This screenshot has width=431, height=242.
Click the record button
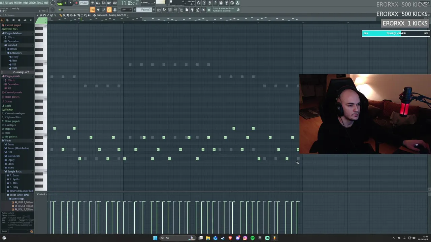(x=76, y=3)
